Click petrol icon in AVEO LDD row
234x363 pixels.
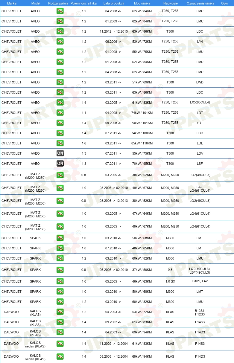click(60, 133)
